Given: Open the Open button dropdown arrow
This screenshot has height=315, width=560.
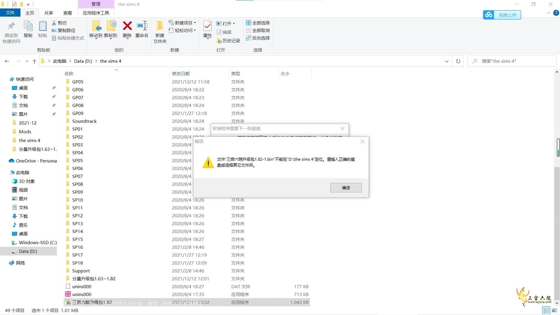Looking at the screenshot, I should click(234, 24).
